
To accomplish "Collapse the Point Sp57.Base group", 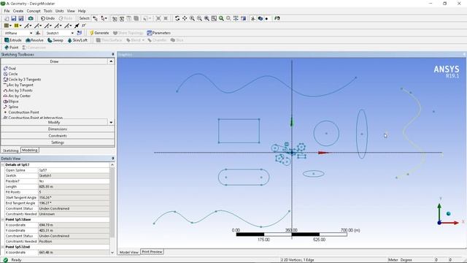I will [3, 220].
